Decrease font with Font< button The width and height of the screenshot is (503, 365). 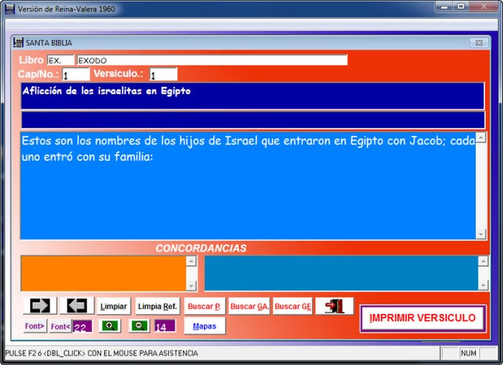[61, 327]
